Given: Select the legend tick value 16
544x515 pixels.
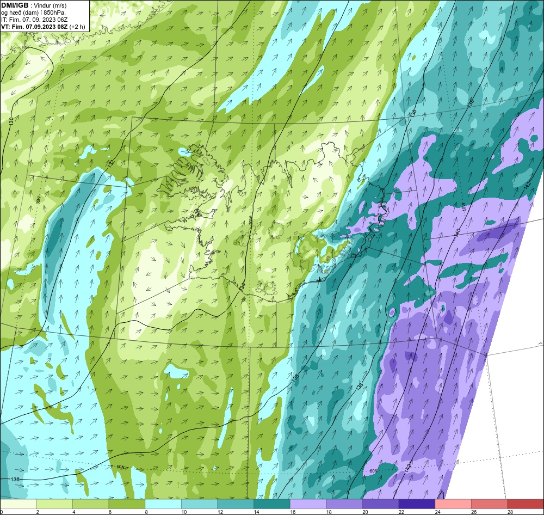Looking at the screenshot, I should tap(293, 512).
